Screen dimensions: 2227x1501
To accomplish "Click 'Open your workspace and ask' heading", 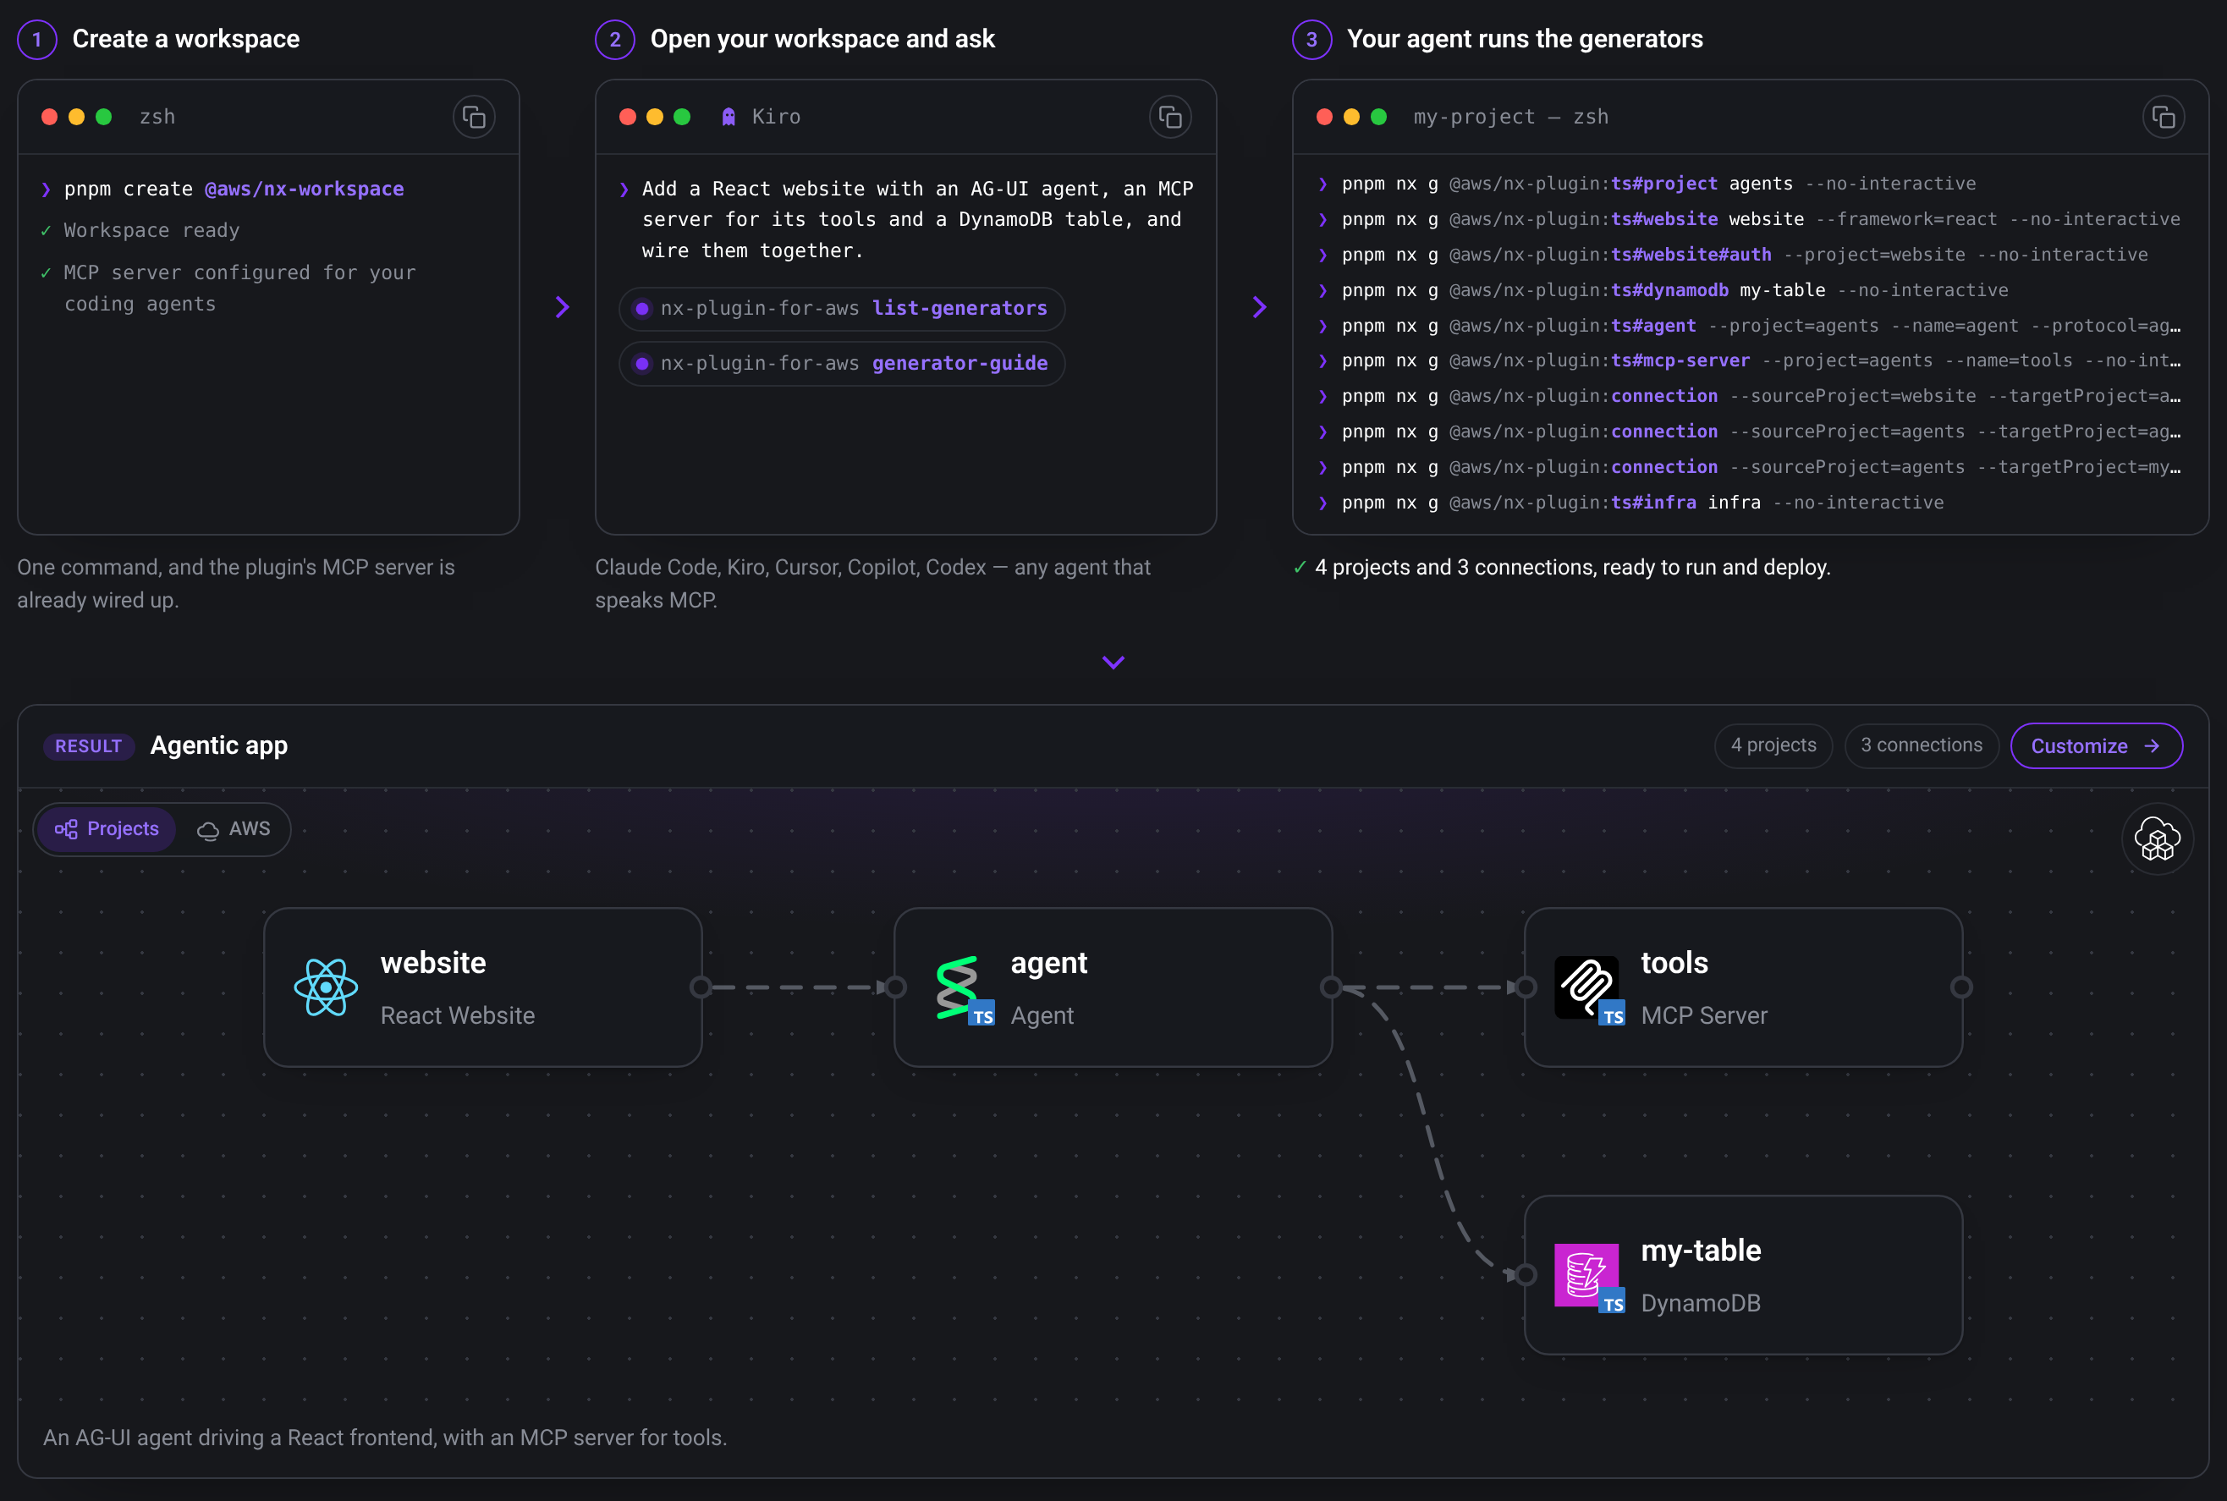I will tap(822, 39).
